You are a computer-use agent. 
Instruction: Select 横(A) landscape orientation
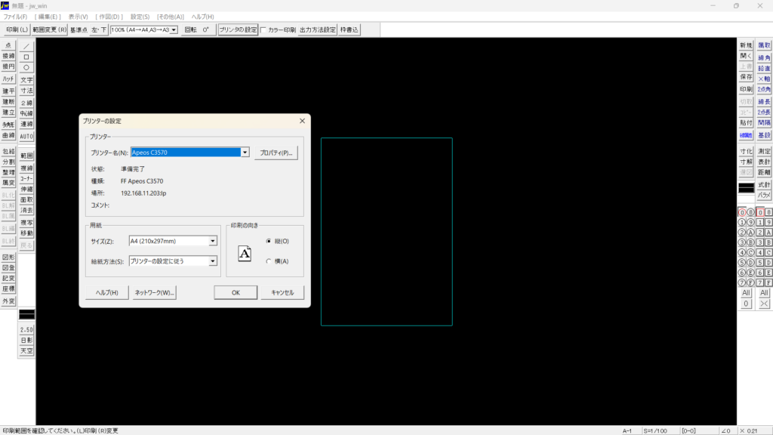[269, 261]
